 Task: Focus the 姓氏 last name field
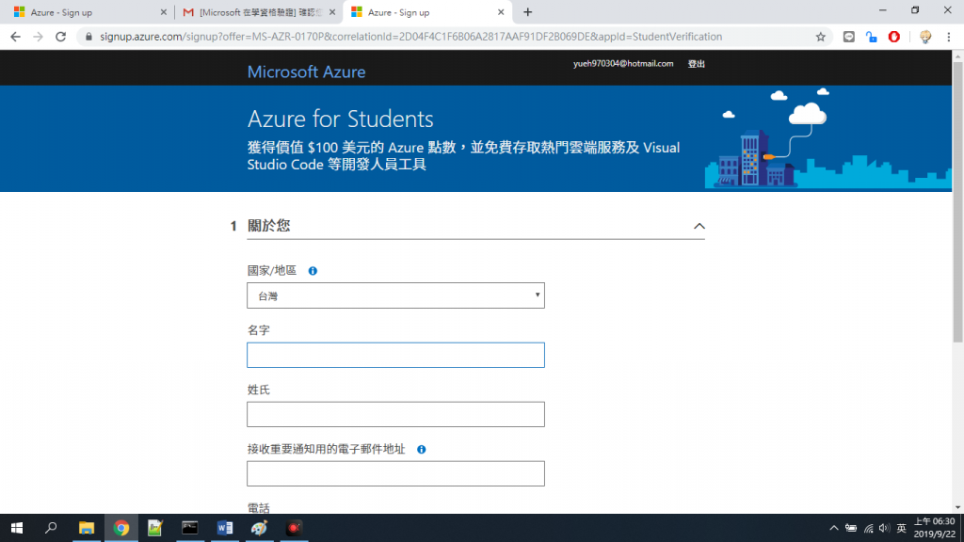[395, 414]
